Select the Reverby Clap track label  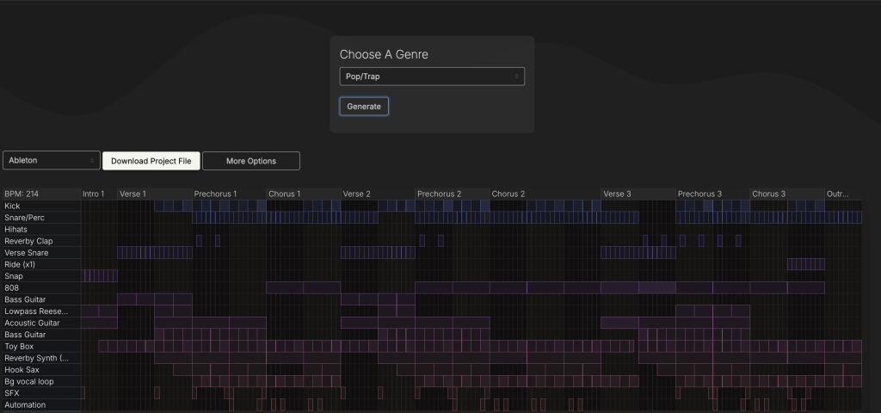point(28,241)
